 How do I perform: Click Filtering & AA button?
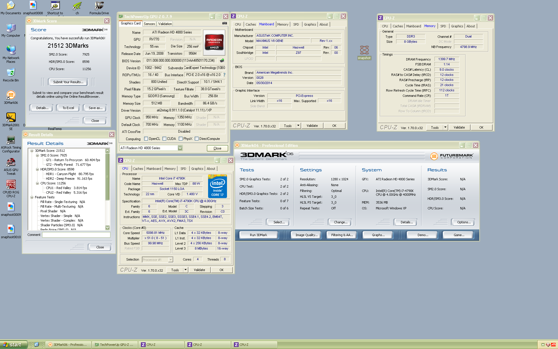click(x=342, y=235)
